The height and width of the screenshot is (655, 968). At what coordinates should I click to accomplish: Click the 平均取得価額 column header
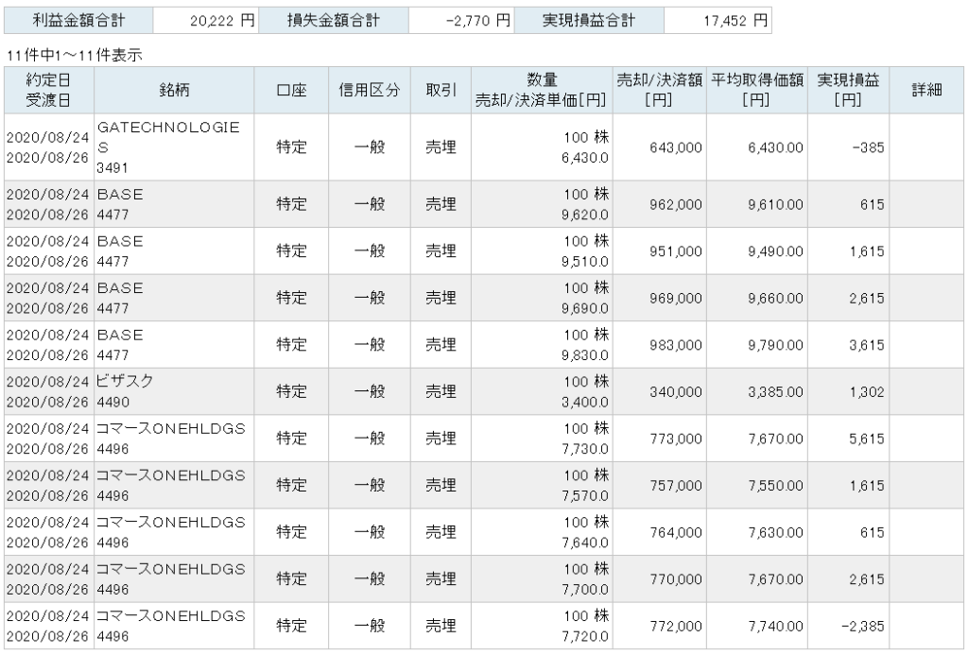(757, 90)
